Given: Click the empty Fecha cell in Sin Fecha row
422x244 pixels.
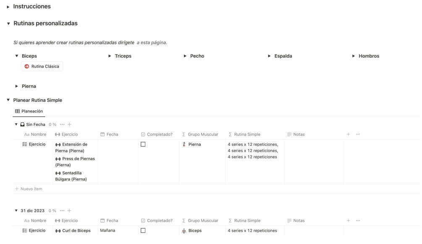Looking at the screenshot, I should [118, 162].
